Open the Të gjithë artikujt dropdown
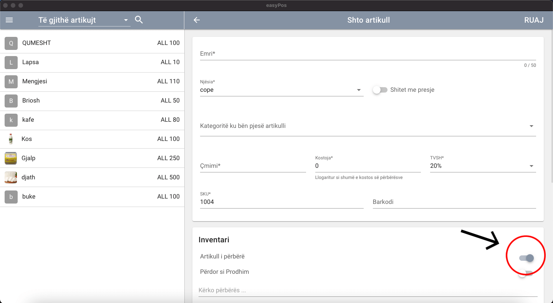This screenshot has width=553, height=303. (x=84, y=20)
